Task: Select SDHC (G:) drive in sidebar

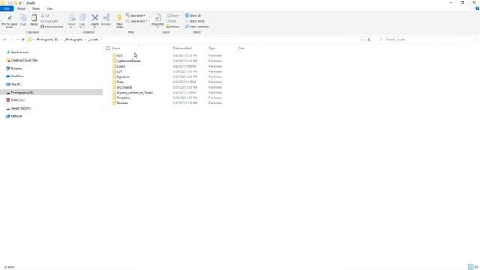Action: [x=17, y=100]
